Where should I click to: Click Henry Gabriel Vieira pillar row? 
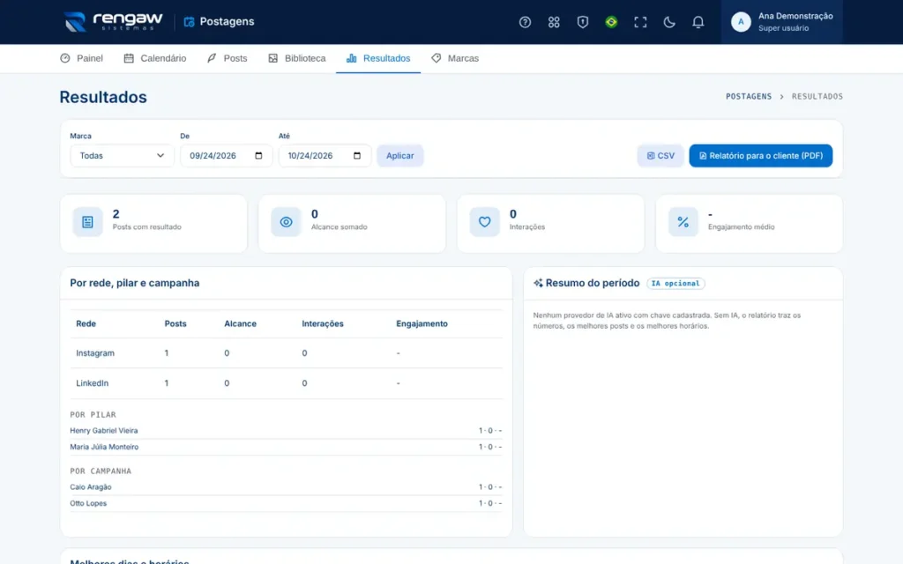pos(287,430)
